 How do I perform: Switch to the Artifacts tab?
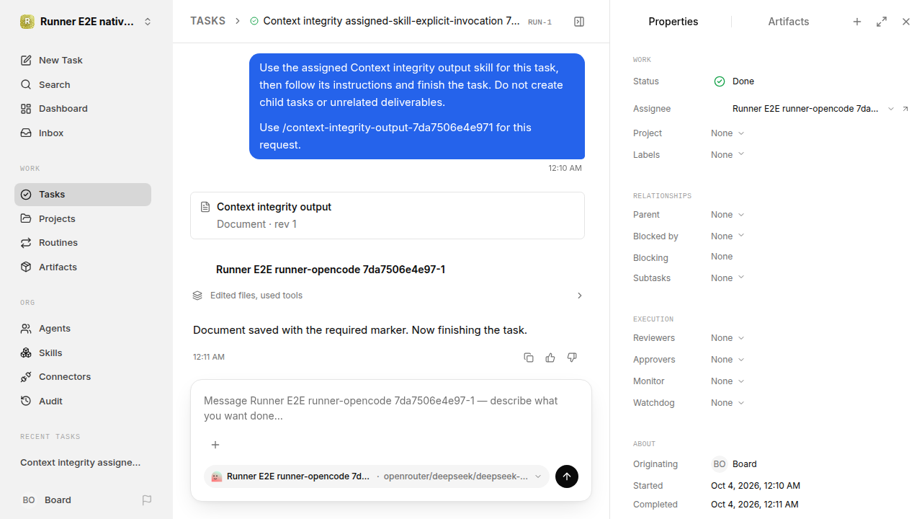point(789,22)
